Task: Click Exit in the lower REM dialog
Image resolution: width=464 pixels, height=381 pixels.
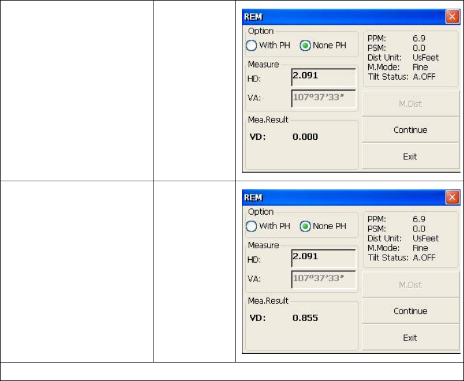Action: [x=410, y=338]
